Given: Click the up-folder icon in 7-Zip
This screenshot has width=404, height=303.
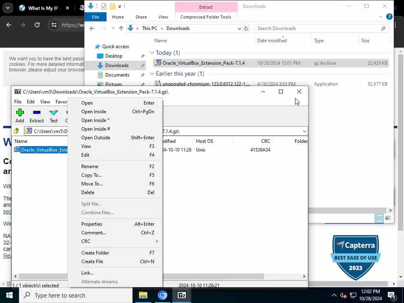Looking at the screenshot, I should tap(17, 131).
